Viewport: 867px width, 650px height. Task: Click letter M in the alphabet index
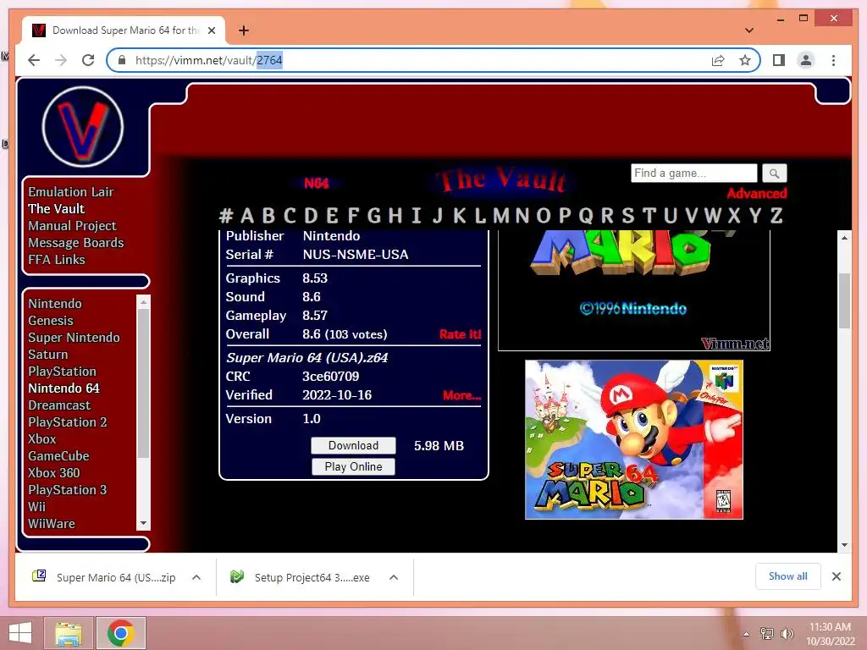[x=501, y=215]
